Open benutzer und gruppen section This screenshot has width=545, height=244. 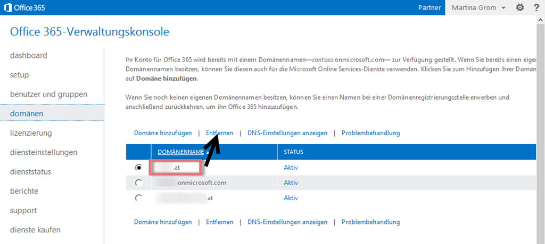tap(48, 94)
